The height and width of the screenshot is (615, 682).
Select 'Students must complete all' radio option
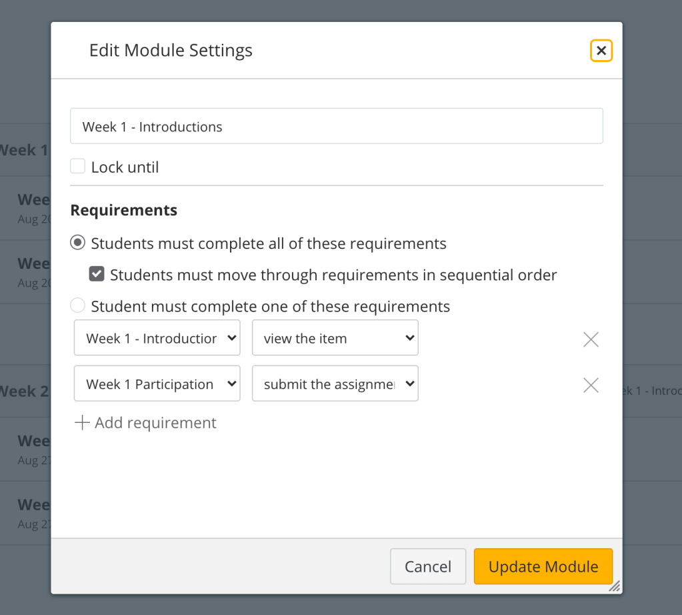click(78, 243)
